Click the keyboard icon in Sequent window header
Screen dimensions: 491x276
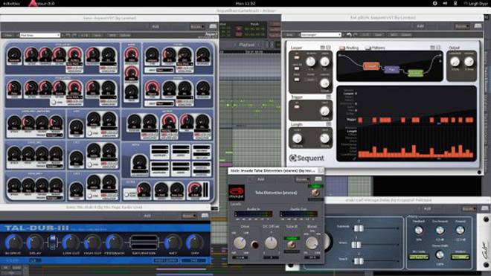[478, 26]
